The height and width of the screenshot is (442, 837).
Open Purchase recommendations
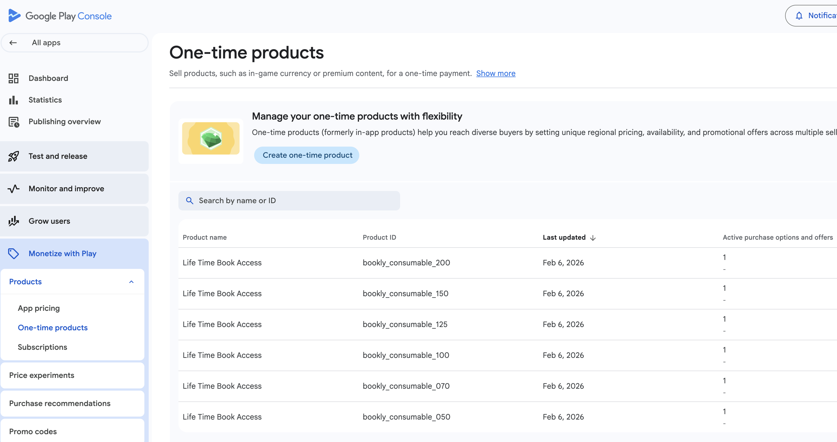[72, 403]
